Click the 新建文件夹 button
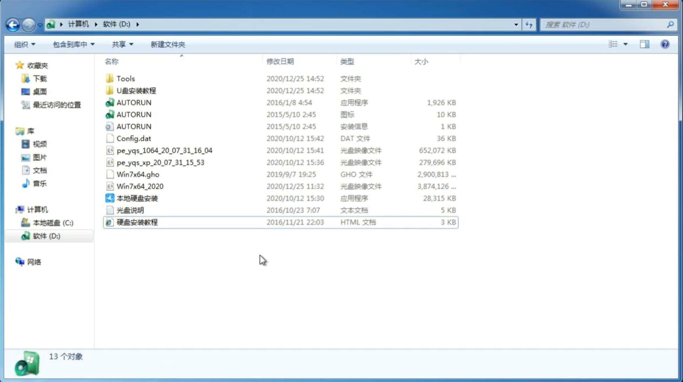Screen dimensions: 683x382 [168, 44]
